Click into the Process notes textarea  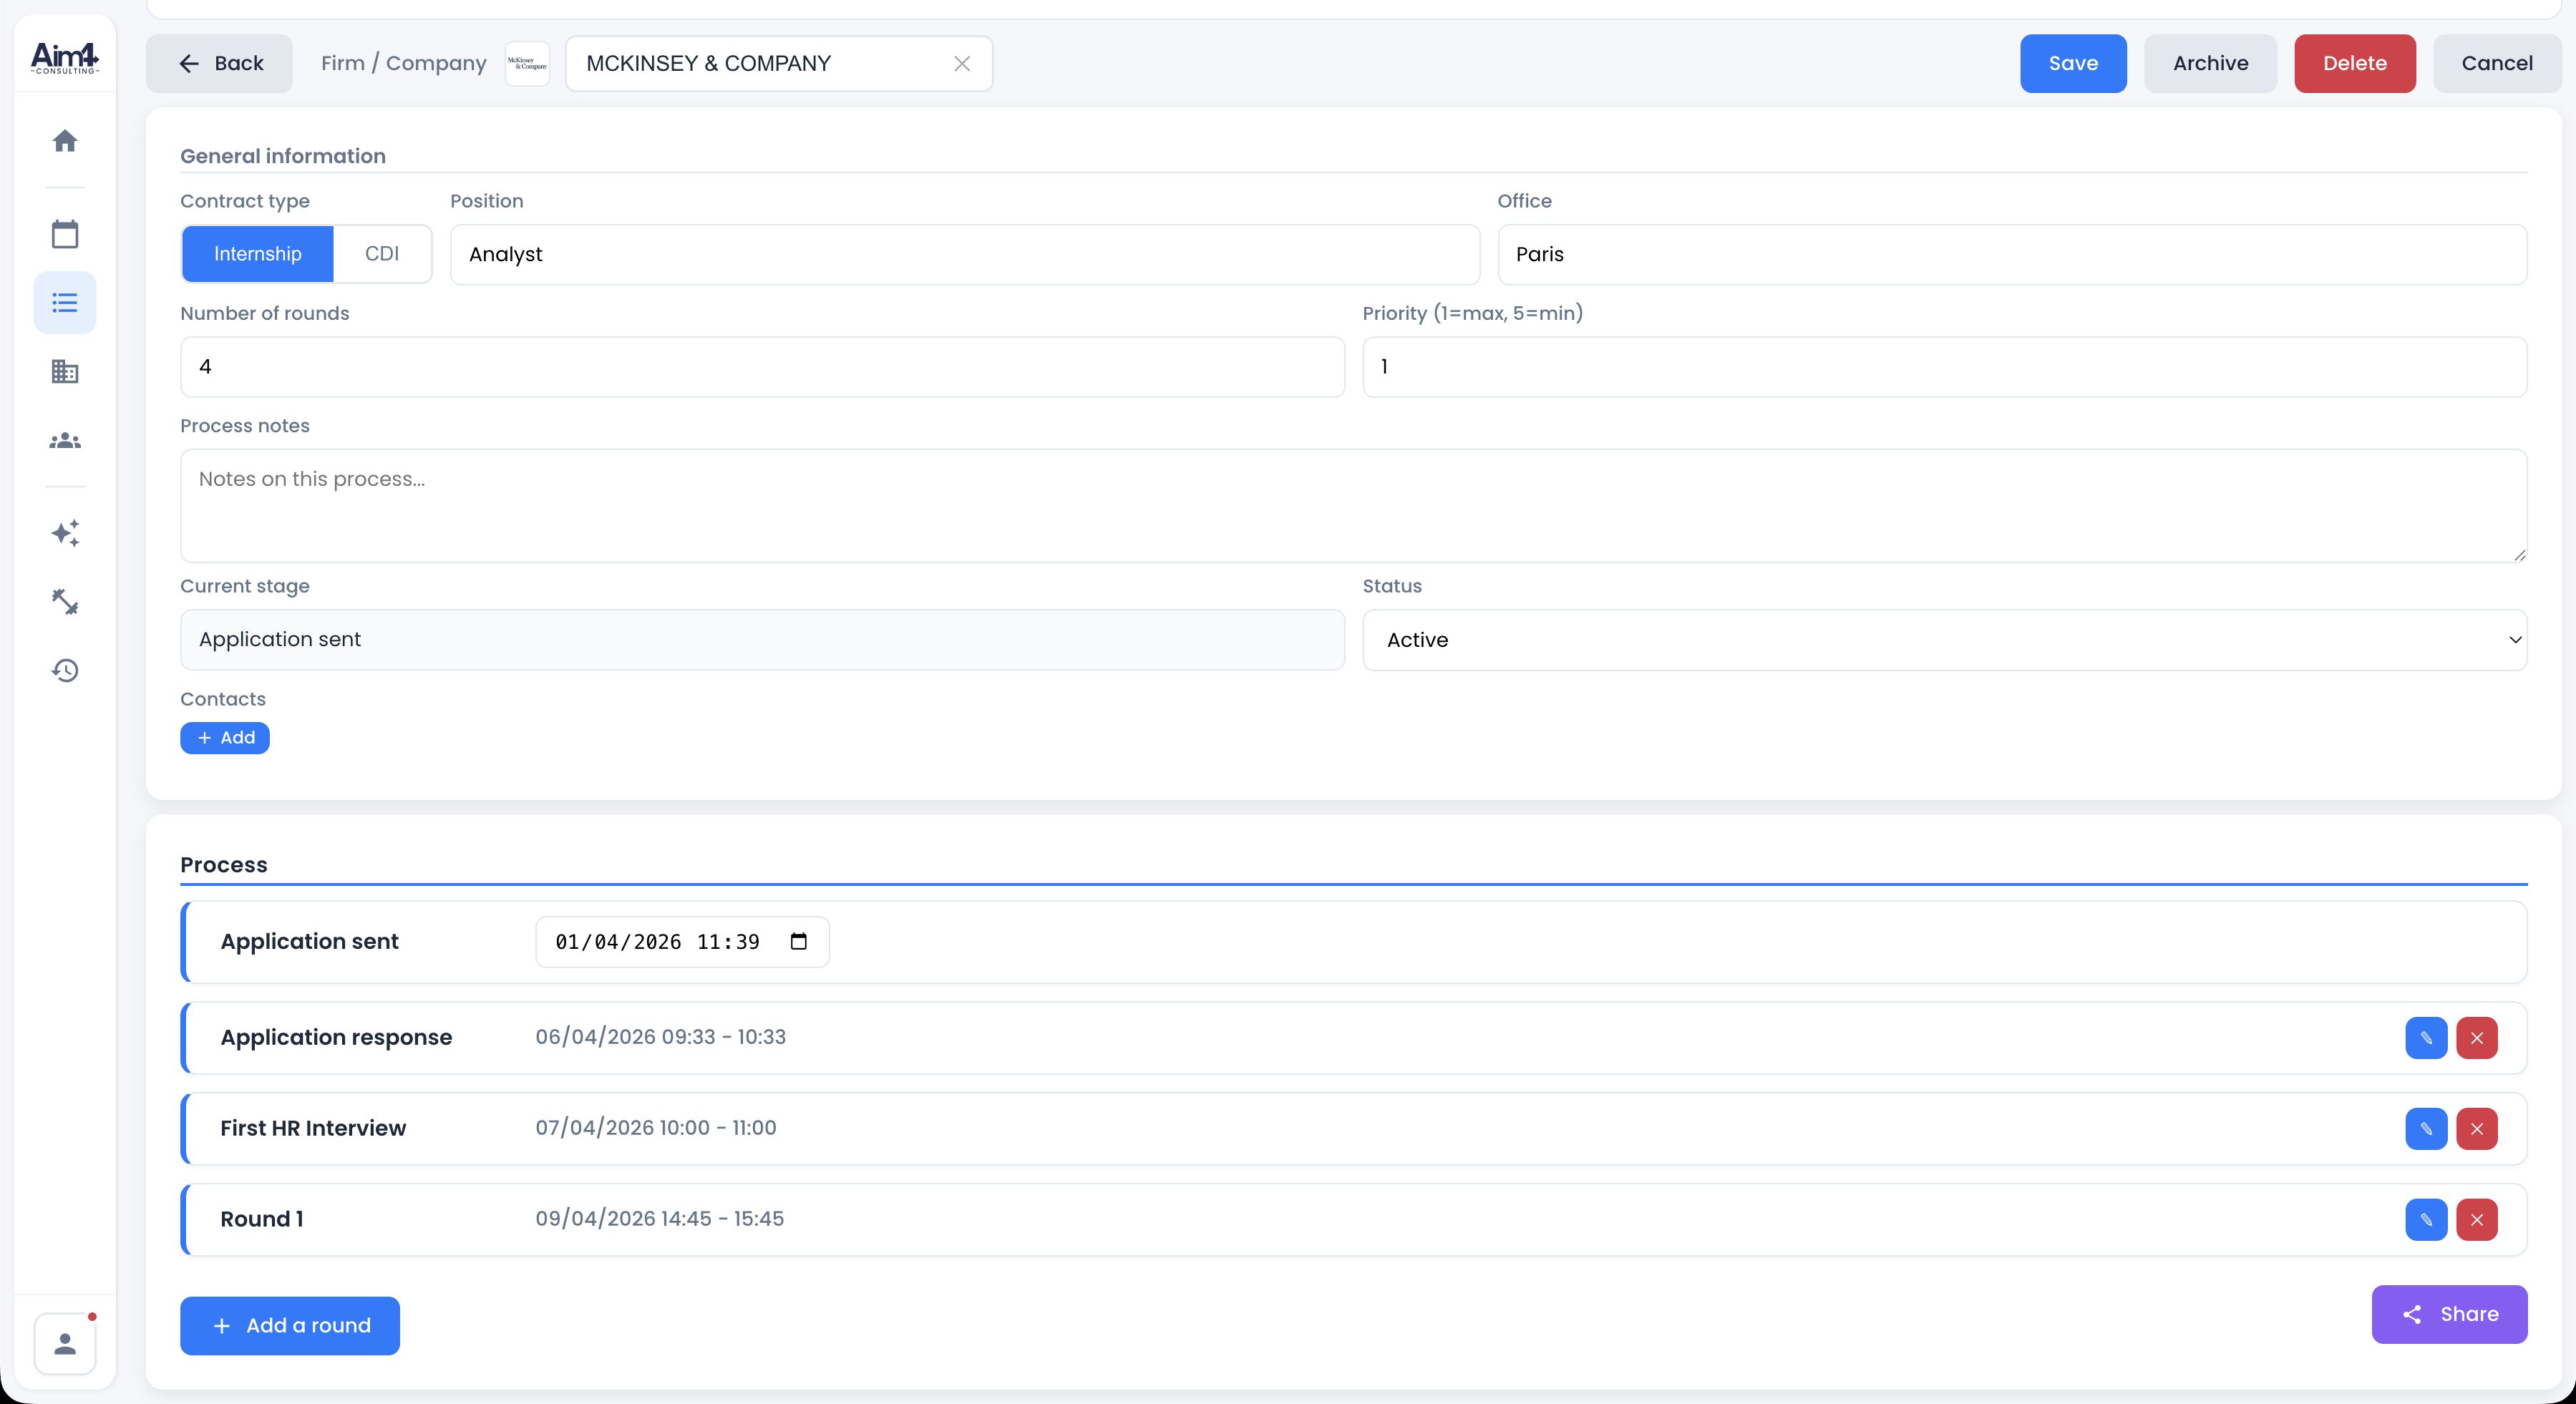click(1353, 506)
